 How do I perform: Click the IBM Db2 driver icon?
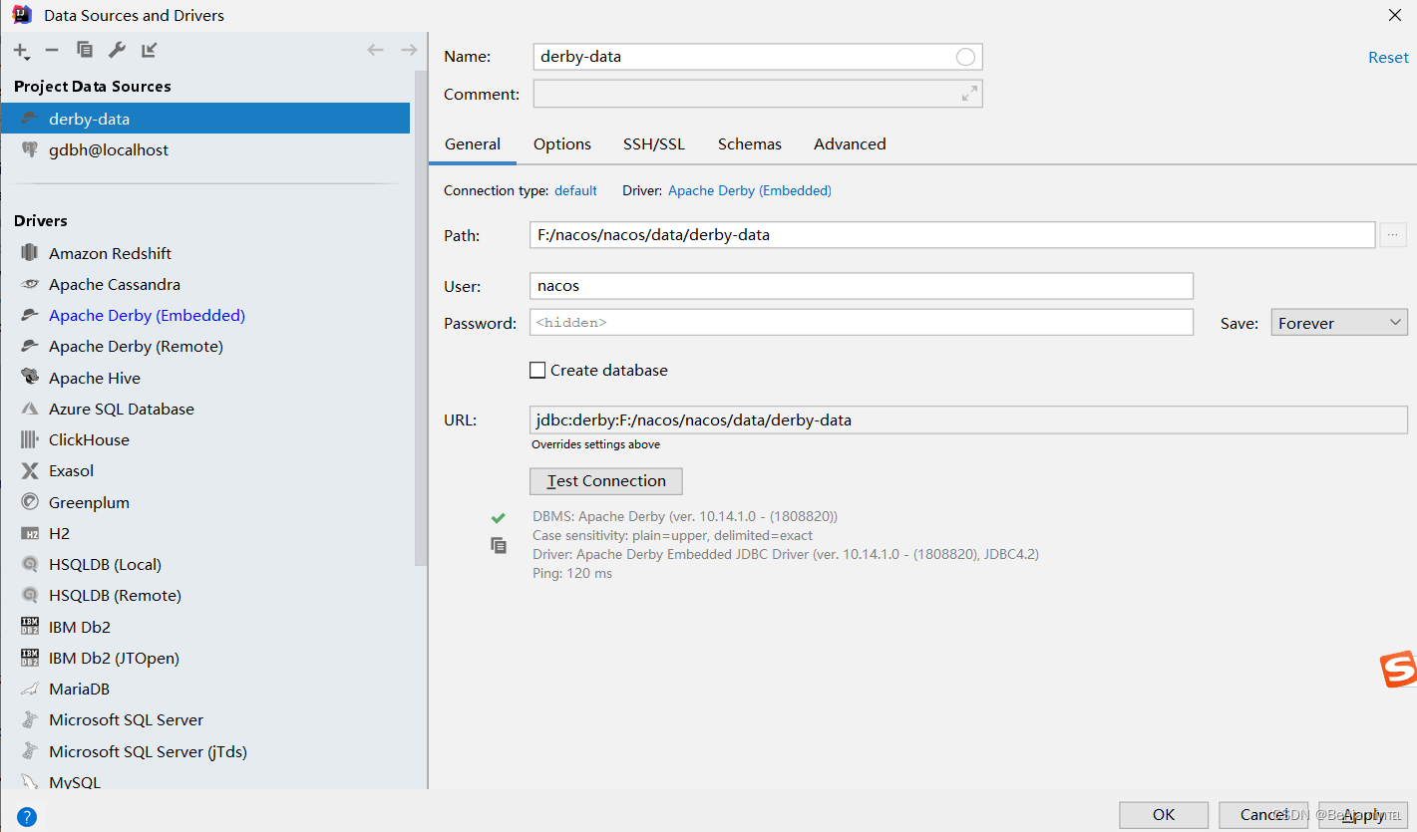pos(30,627)
